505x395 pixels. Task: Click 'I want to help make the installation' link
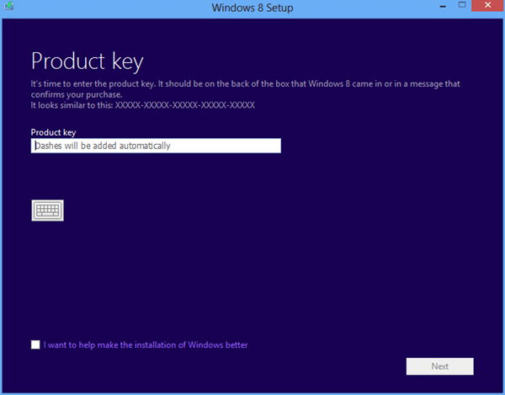pyautogui.click(x=146, y=344)
